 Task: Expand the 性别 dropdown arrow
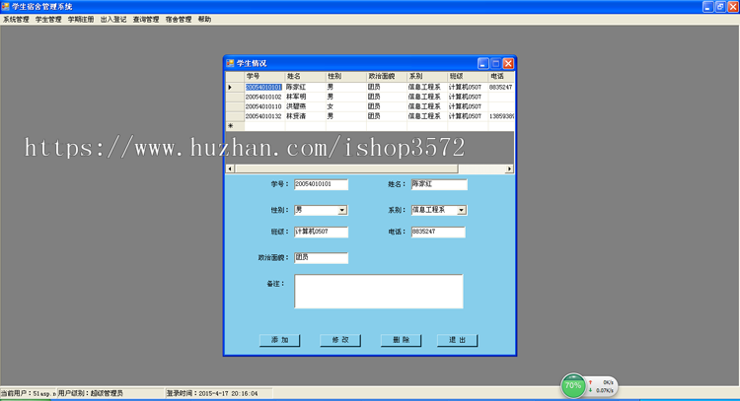(342, 210)
